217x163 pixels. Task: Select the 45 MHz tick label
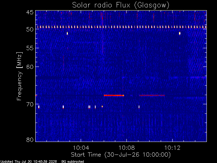point(30,12)
